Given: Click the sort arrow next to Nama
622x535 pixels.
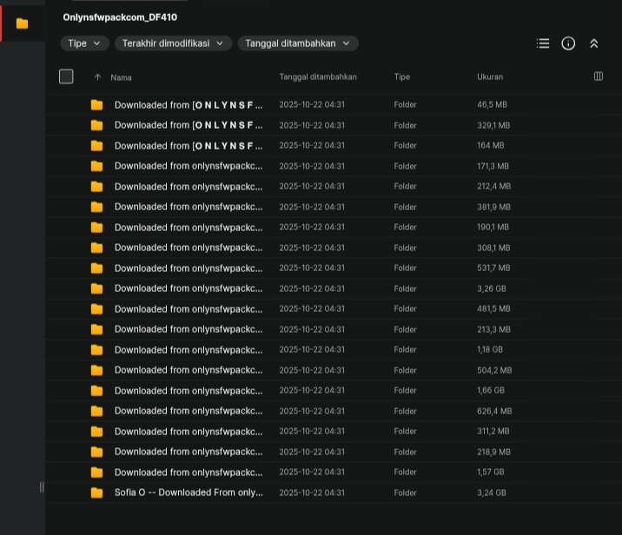Looking at the screenshot, I should point(97,77).
